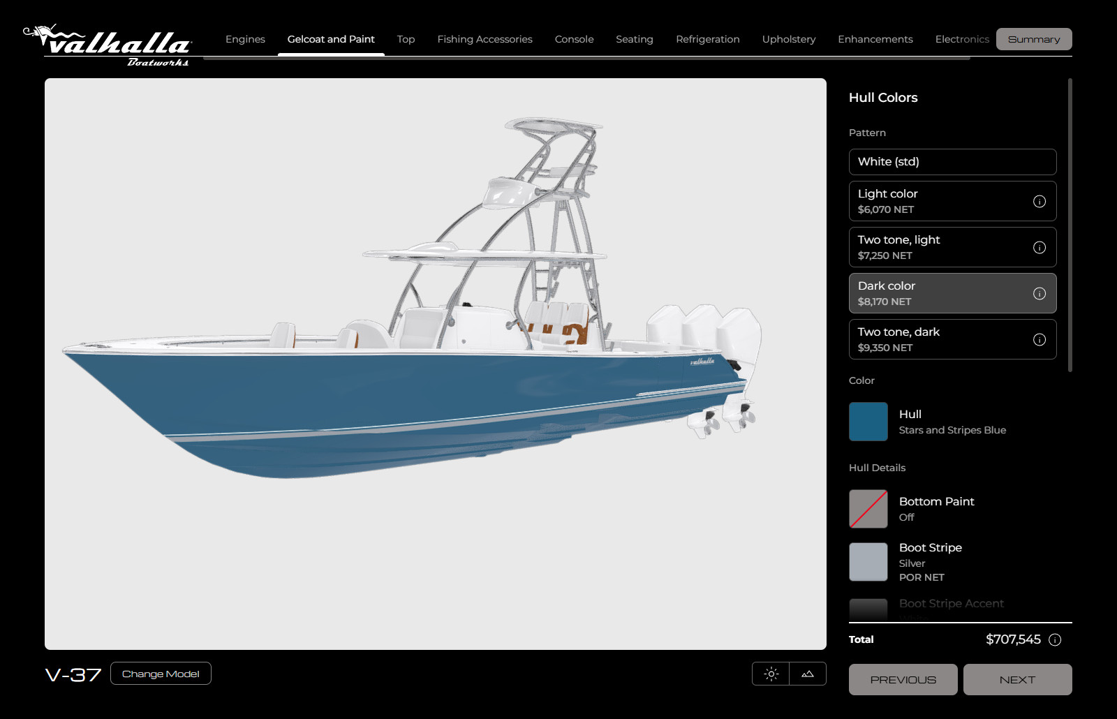Screen dimensions: 1117x719
Task: Show info for Dark color pattern
Action: pyautogui.click(x=1039, y=294)
